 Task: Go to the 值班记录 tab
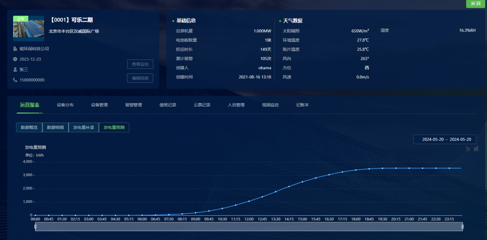pyautogui.click(x=168, y=105)
